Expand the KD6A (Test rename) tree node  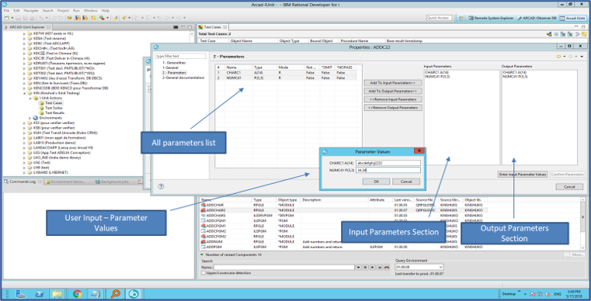[x=24, y=39]
